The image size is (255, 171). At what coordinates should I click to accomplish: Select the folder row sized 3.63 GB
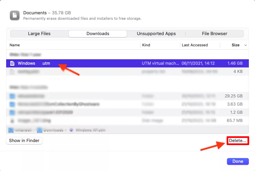click(x=127, y=104)
